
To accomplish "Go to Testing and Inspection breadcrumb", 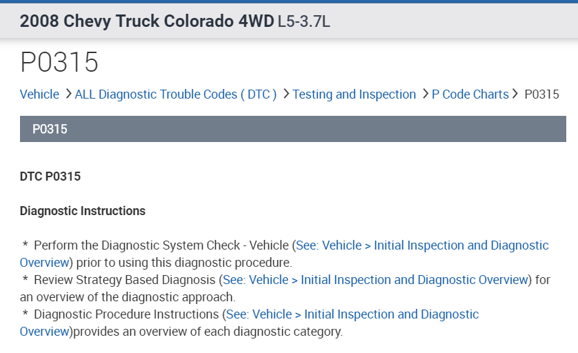I will [354, 94].
